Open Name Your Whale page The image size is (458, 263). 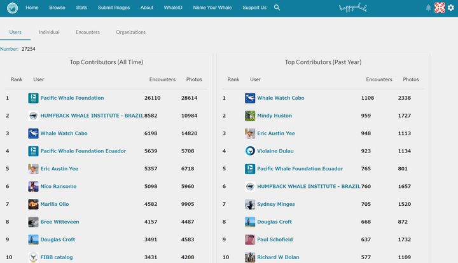click(x=212, y=8)
